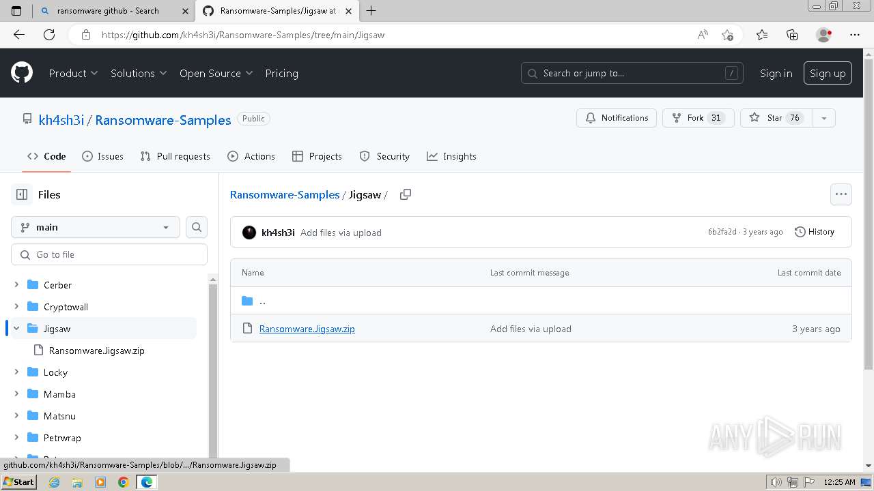Click the file tree search icon
The image size is (874, 491).
coord(197,227)
